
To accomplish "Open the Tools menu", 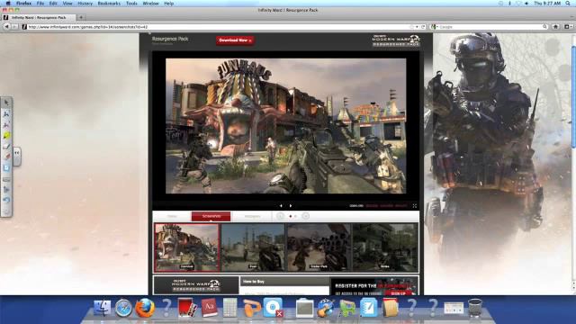I will click(x=131, y=4).
